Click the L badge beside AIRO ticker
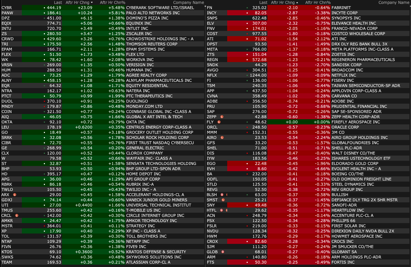411x267 pixels. [222, 138]
